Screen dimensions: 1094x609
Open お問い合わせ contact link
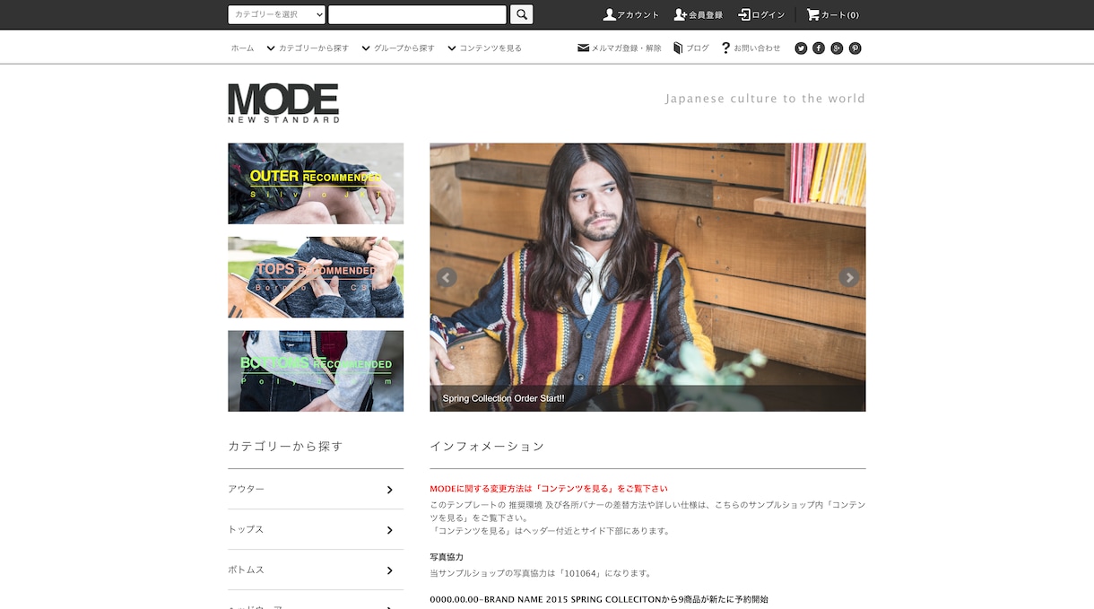click(x=751, y=48)
